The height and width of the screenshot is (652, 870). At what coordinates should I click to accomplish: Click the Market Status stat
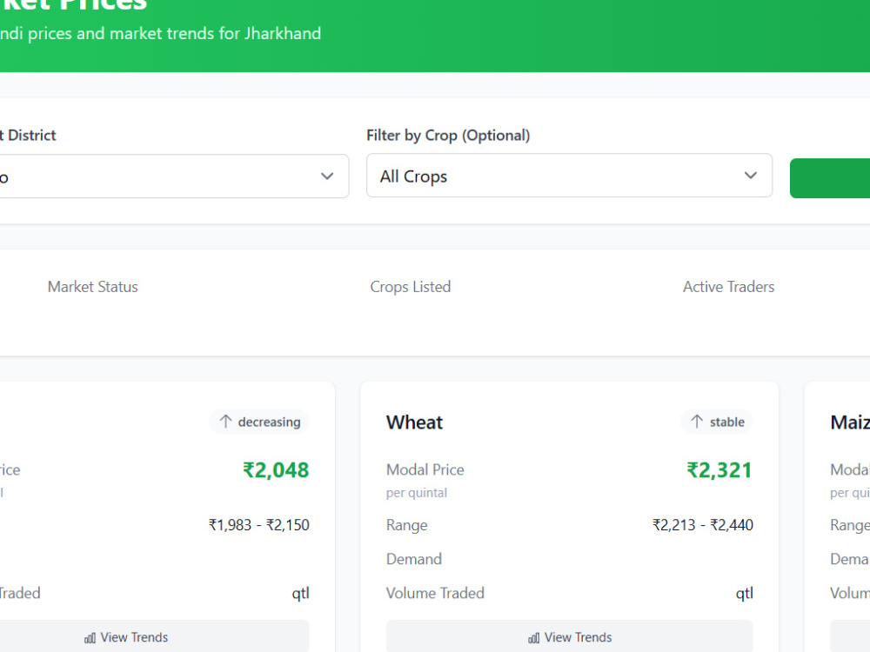point(93,287)
